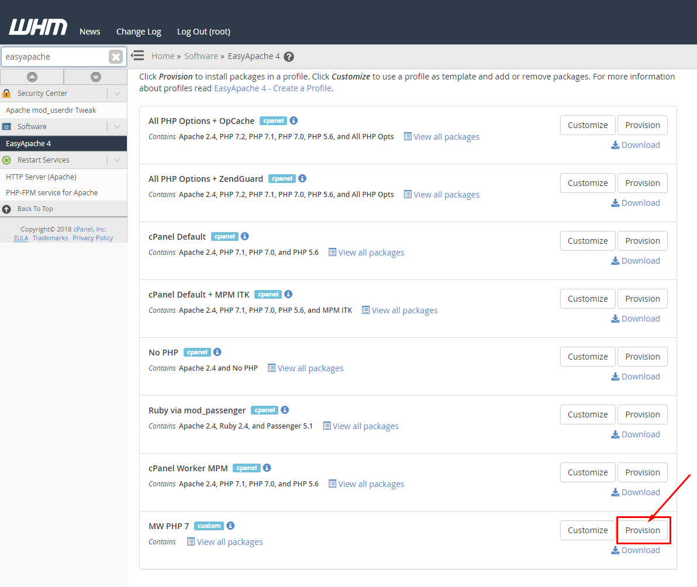Show info icon for No PHP profile

[218, 352]
